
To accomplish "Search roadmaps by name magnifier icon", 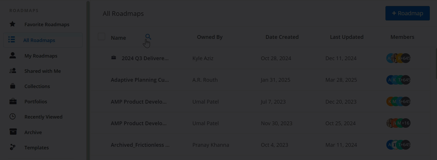I will (148, 37).
